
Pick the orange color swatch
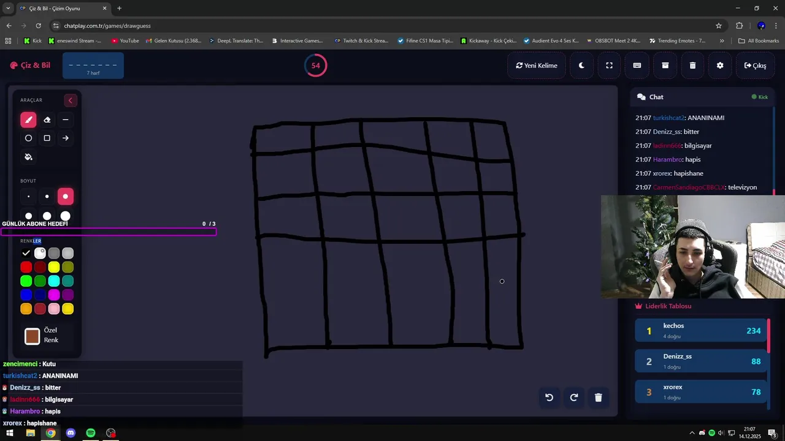[x=26, y=309]
